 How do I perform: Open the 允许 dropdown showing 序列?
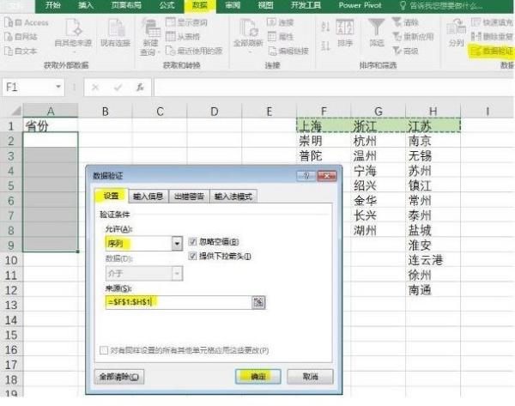click(x=178, y=243)
